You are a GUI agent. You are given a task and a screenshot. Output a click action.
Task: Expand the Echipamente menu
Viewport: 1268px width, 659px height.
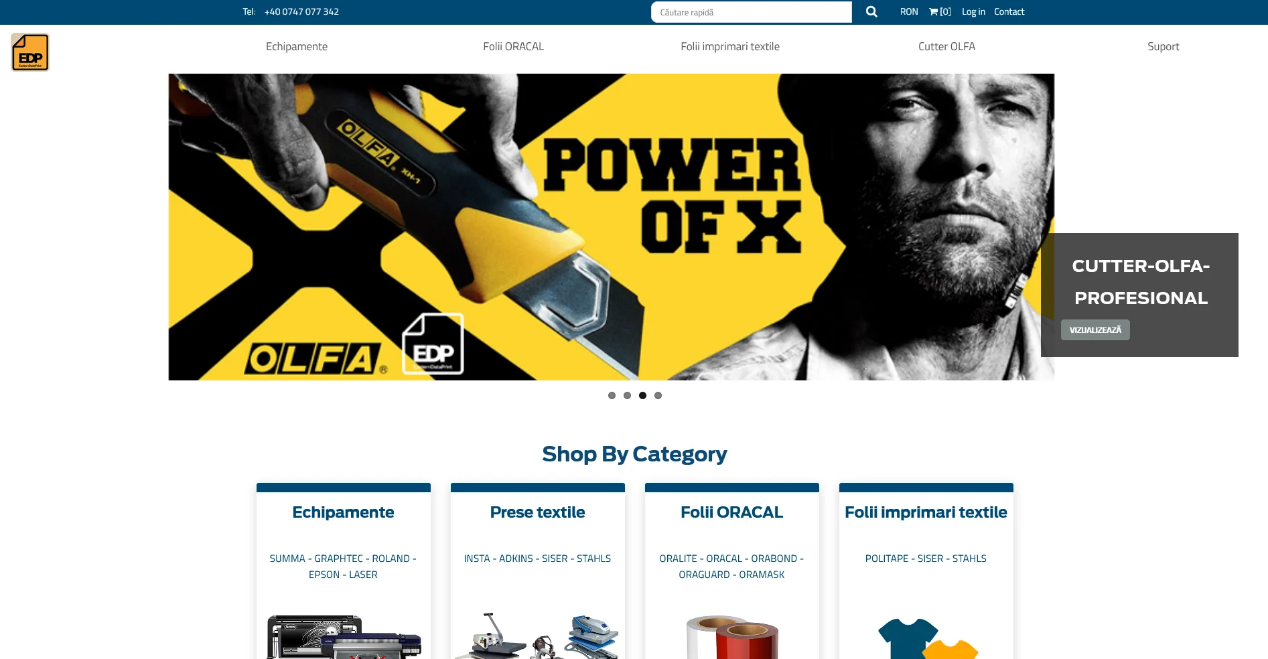click(x=297, y=46)
